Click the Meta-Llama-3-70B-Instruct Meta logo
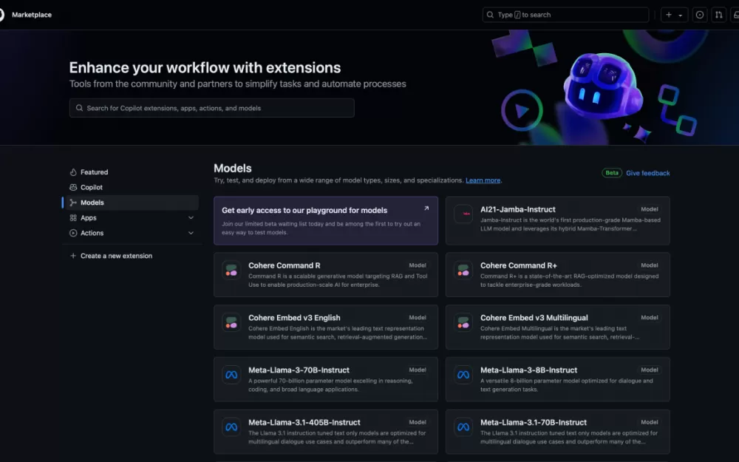 pyautogui.click(x=231, y=376)
